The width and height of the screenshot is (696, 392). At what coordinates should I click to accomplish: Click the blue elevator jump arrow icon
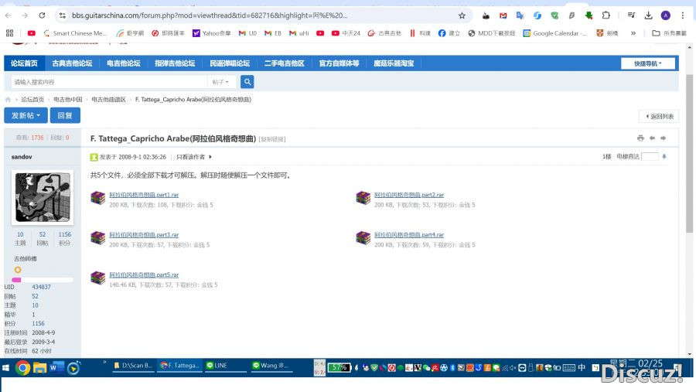(664, 156)
